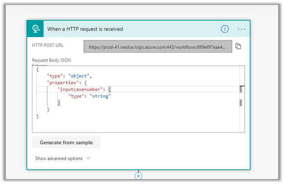The height and width of the screenshot is (184, 284).
Task: Expand advanced options using the chevron arrow
Action: pyautogui.click(x=88, y=158)
